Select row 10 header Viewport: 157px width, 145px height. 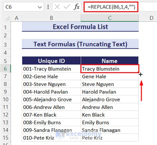(x=5, y=99)
